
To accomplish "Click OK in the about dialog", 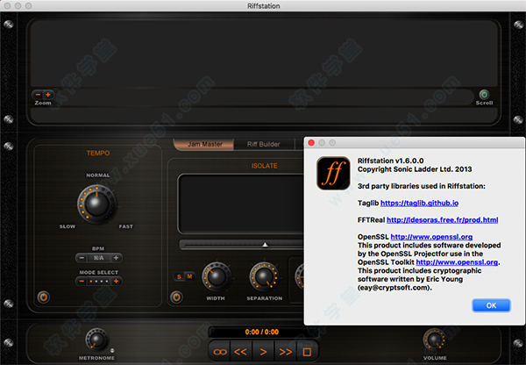I will (x=491, y=305).
